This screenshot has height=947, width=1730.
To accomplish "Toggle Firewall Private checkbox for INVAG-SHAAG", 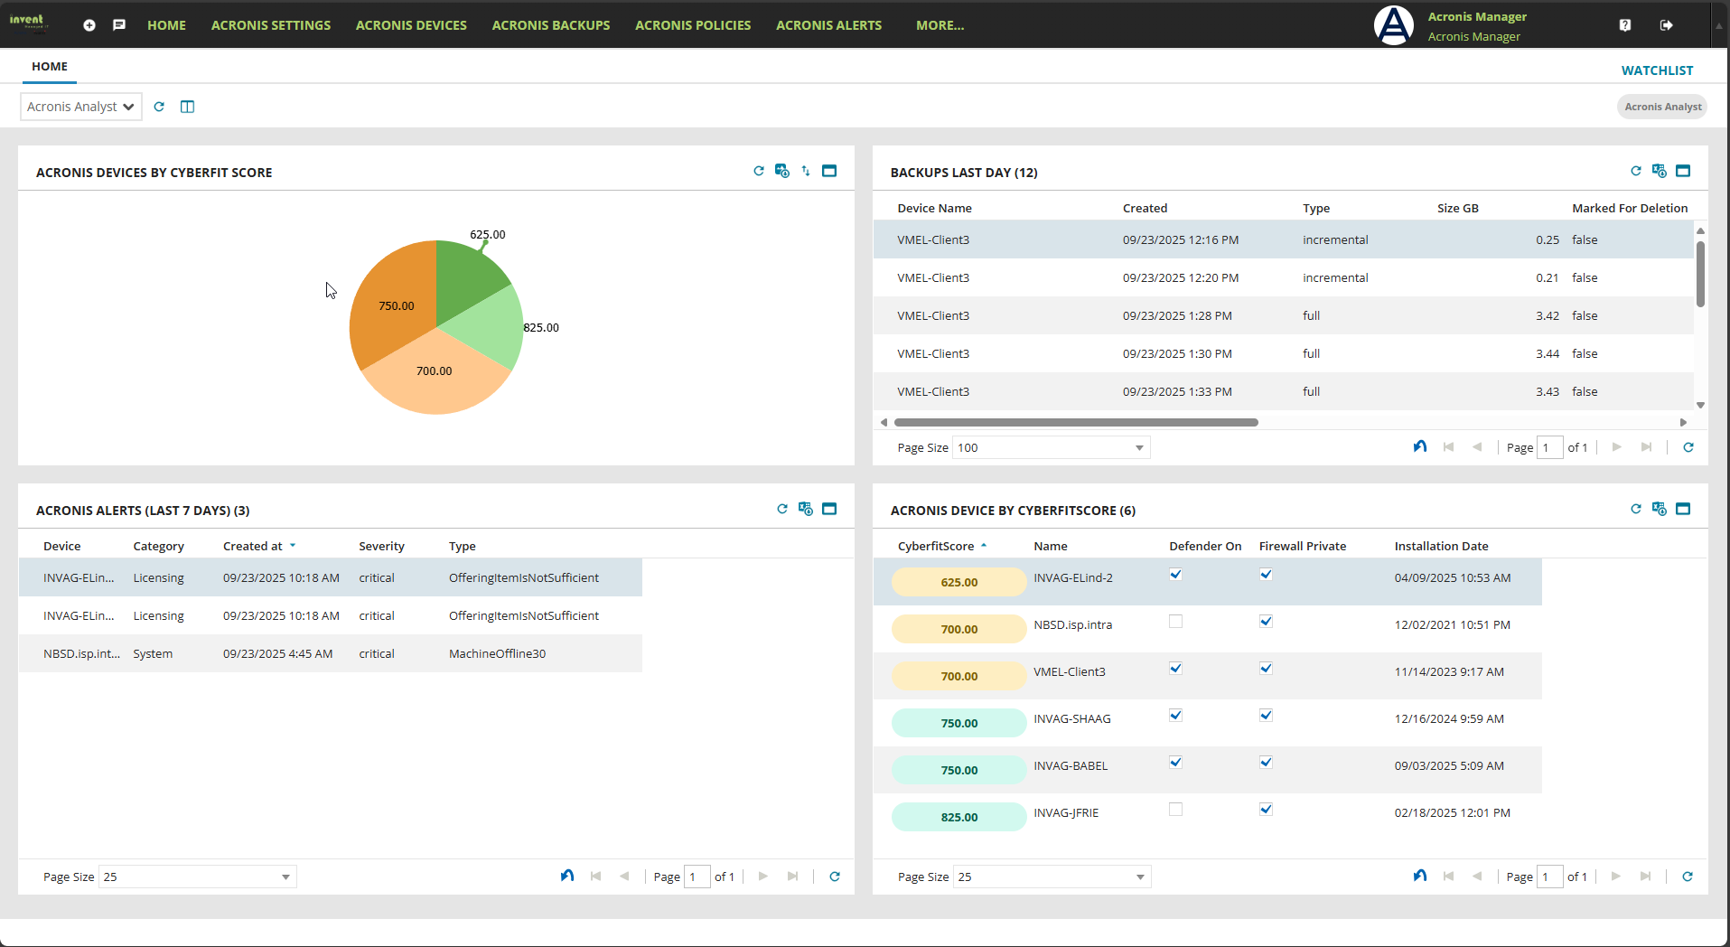I will [x=1266, y=716].
